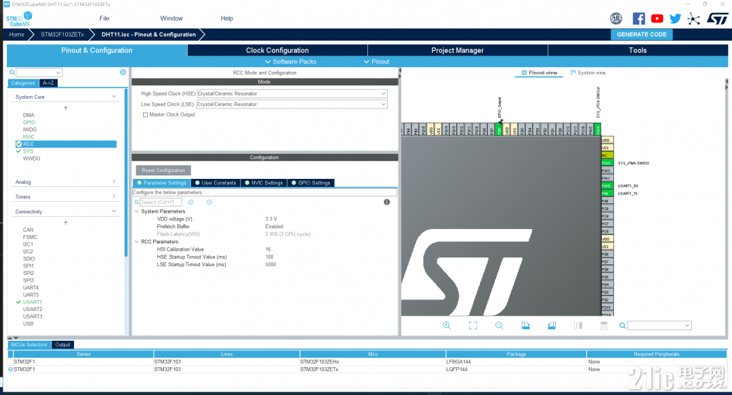Toggle pinout split vertical view icon
The image size is (732, 395).
[x=578, y=325]
